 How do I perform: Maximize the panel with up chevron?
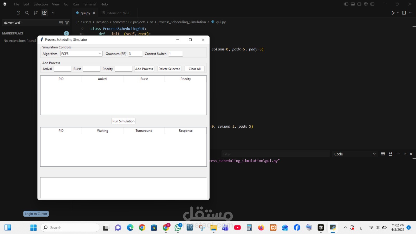click(x=405, y=154)
